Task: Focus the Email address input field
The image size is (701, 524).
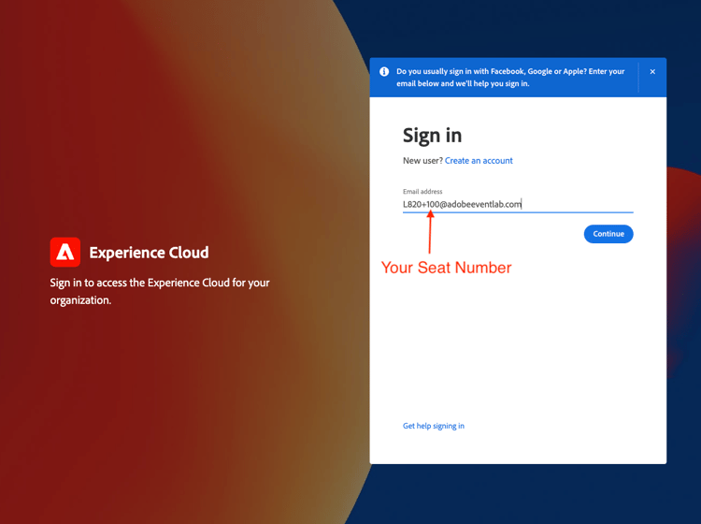Action: point(518,205)
